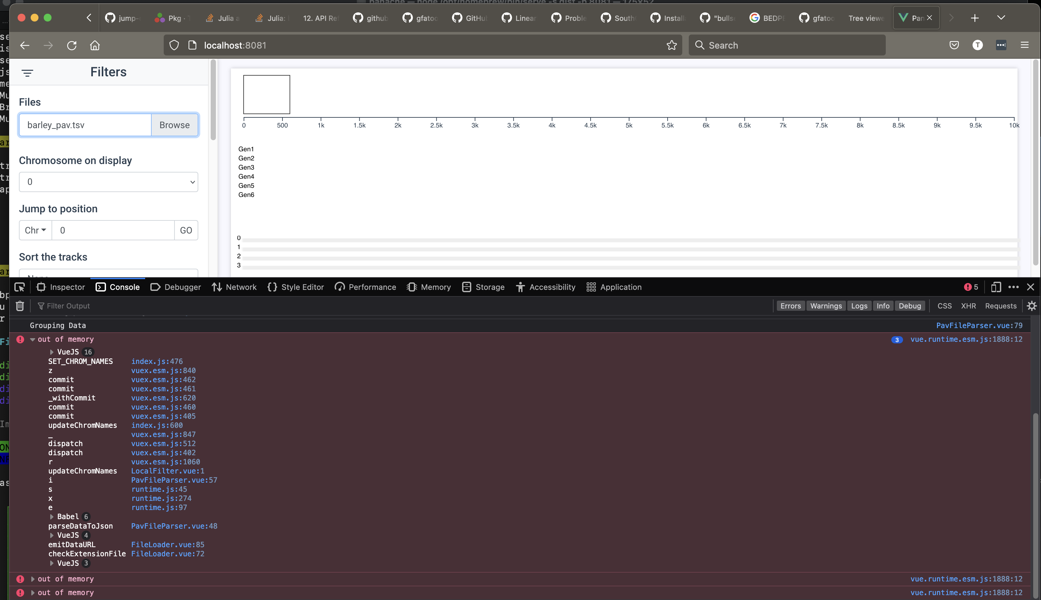Screen dimensions: 1041x600
Task: Bookmark this page with star icon
Action: [x=671, y=45]
